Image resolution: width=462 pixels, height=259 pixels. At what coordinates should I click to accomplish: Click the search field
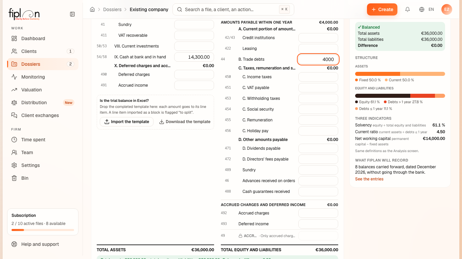click(x=233, y=9)
